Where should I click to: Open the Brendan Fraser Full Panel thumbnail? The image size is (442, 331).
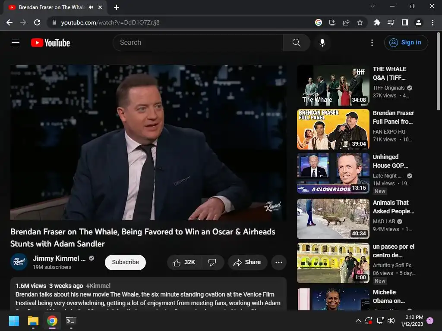click(333, 129)
